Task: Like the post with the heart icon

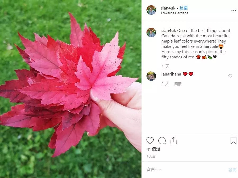Action: 150,140
